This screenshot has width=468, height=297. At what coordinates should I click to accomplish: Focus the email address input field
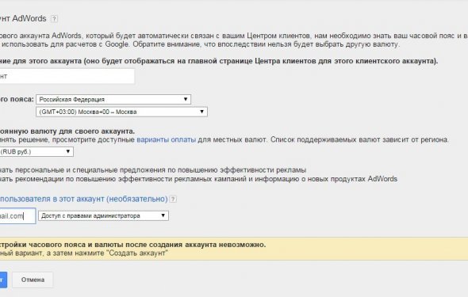(x=17, y=216)
